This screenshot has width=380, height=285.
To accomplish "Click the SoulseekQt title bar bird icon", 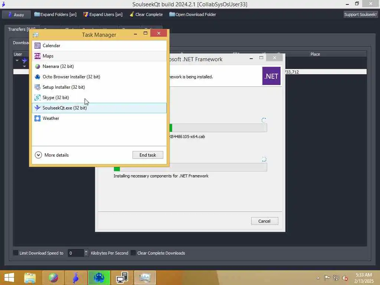I will click(x=3, y=4).
